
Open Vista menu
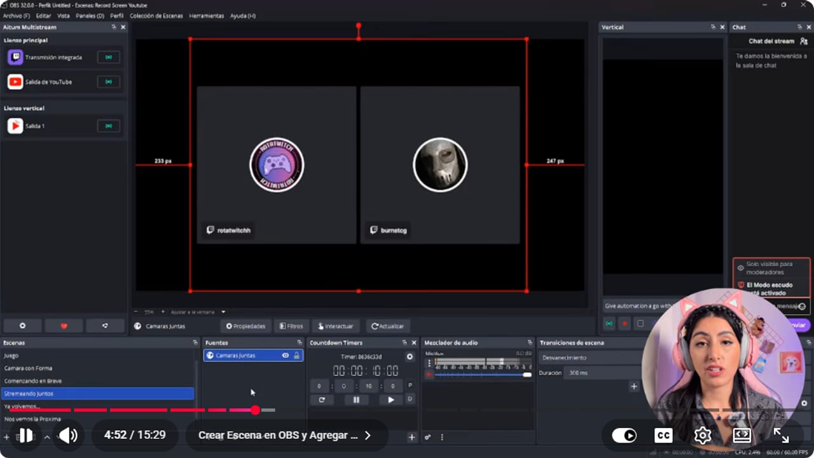[64, 15]
